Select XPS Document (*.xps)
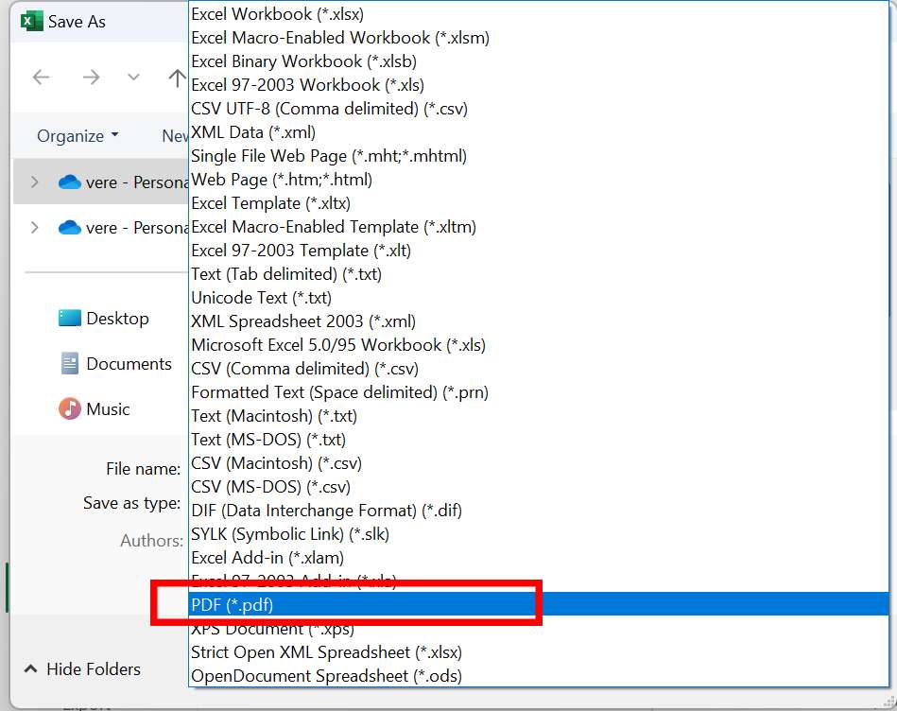This screenshot has width=897, height=711. click(x=539, y=629)
